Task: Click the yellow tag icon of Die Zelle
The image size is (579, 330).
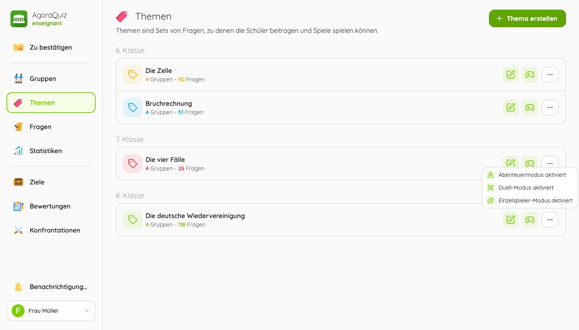Action: click(x=133, y=75)
